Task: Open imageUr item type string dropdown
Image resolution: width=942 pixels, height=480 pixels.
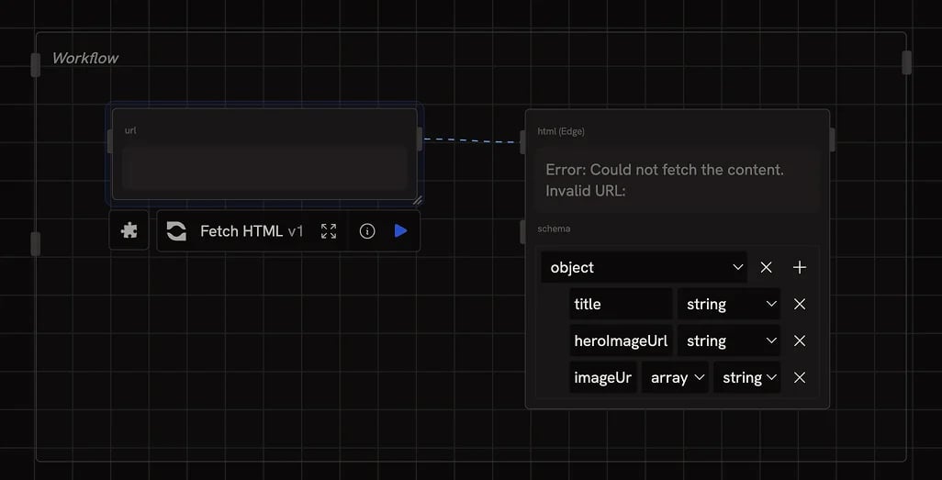Action: (746, 377)
